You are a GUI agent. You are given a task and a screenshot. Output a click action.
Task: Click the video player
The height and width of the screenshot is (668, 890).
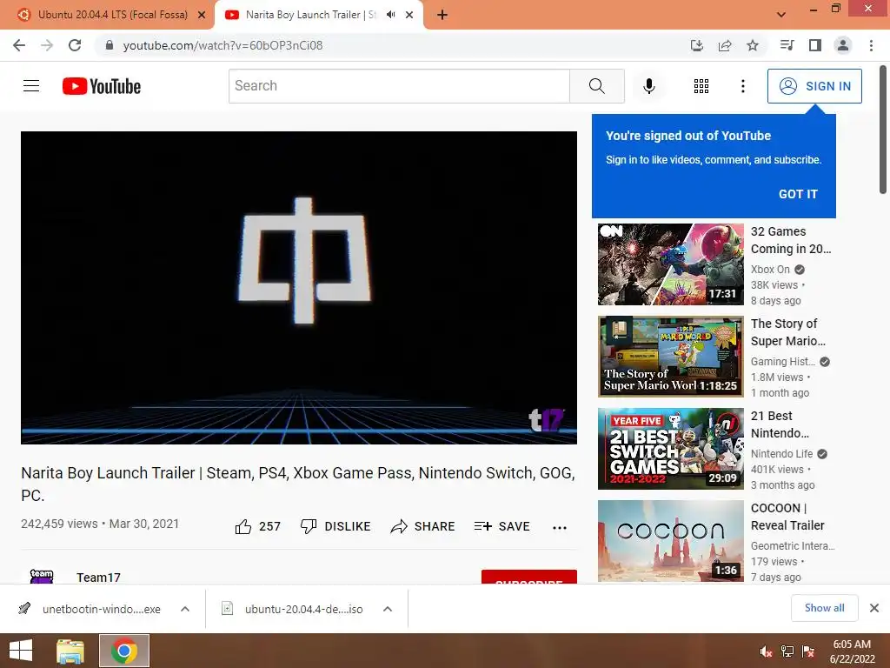pos(299,287)
